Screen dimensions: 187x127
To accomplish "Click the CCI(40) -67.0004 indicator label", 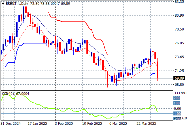I will [16, 94].
